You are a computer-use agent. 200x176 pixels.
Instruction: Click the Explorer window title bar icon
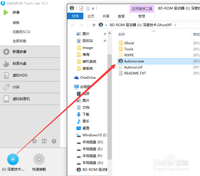pyautogui.click(x=72, y=8)
